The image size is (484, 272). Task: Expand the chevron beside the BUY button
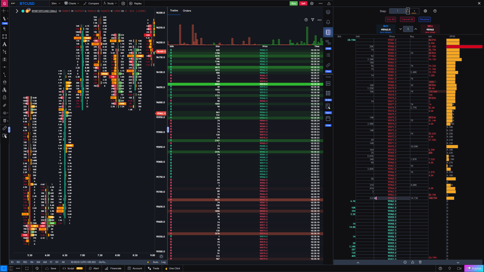pyautogui.click(x=400, y=29)
